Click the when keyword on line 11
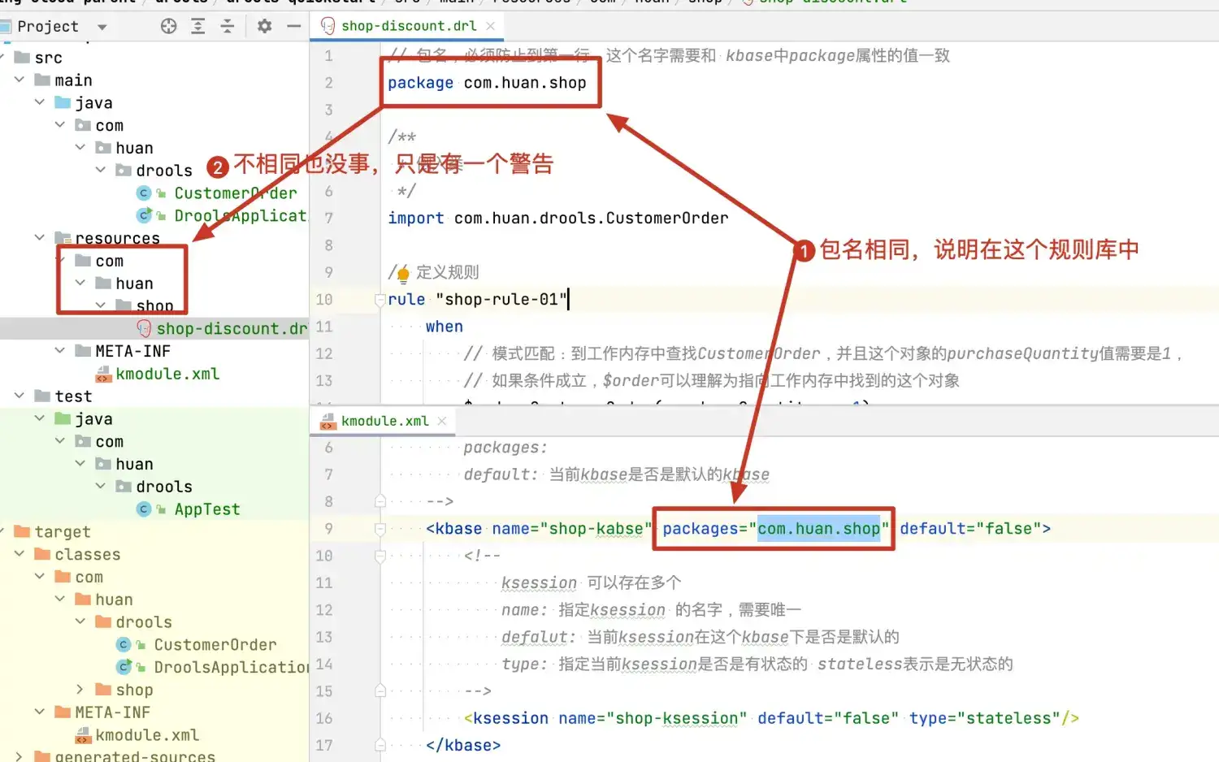 pos(444,327)
